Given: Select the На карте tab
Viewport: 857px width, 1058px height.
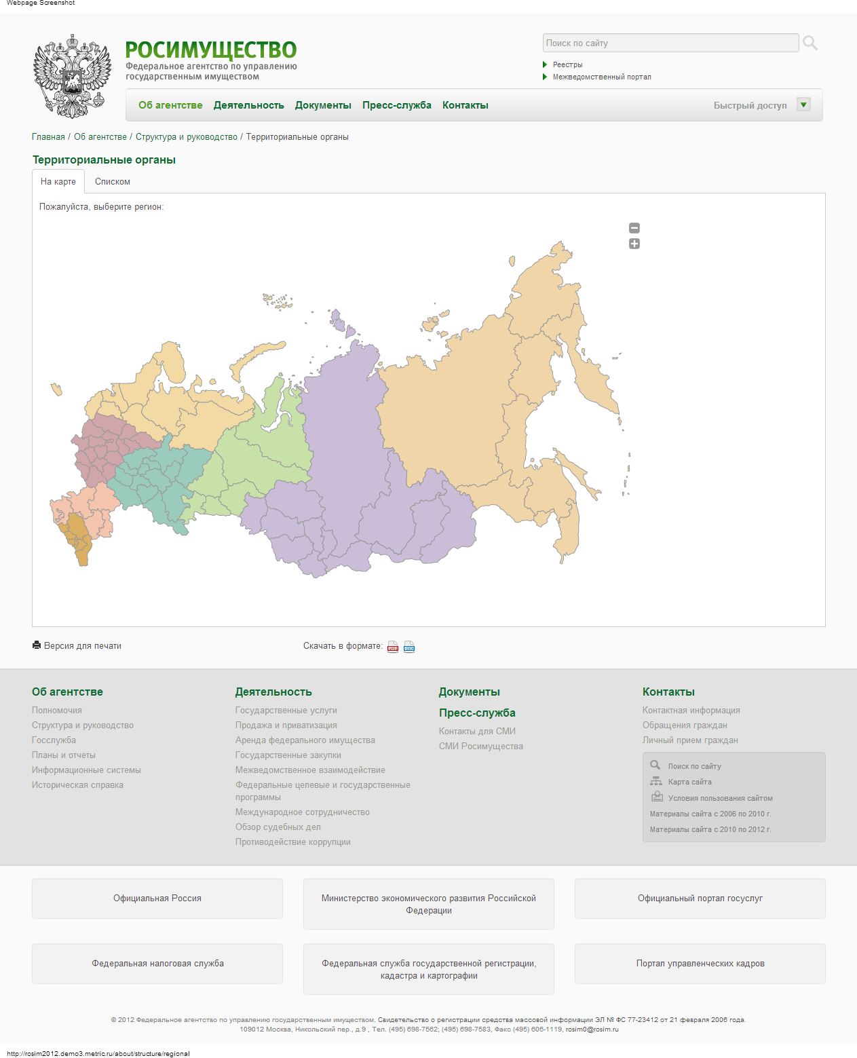Looking at the screenshot, I should point(58,182).
